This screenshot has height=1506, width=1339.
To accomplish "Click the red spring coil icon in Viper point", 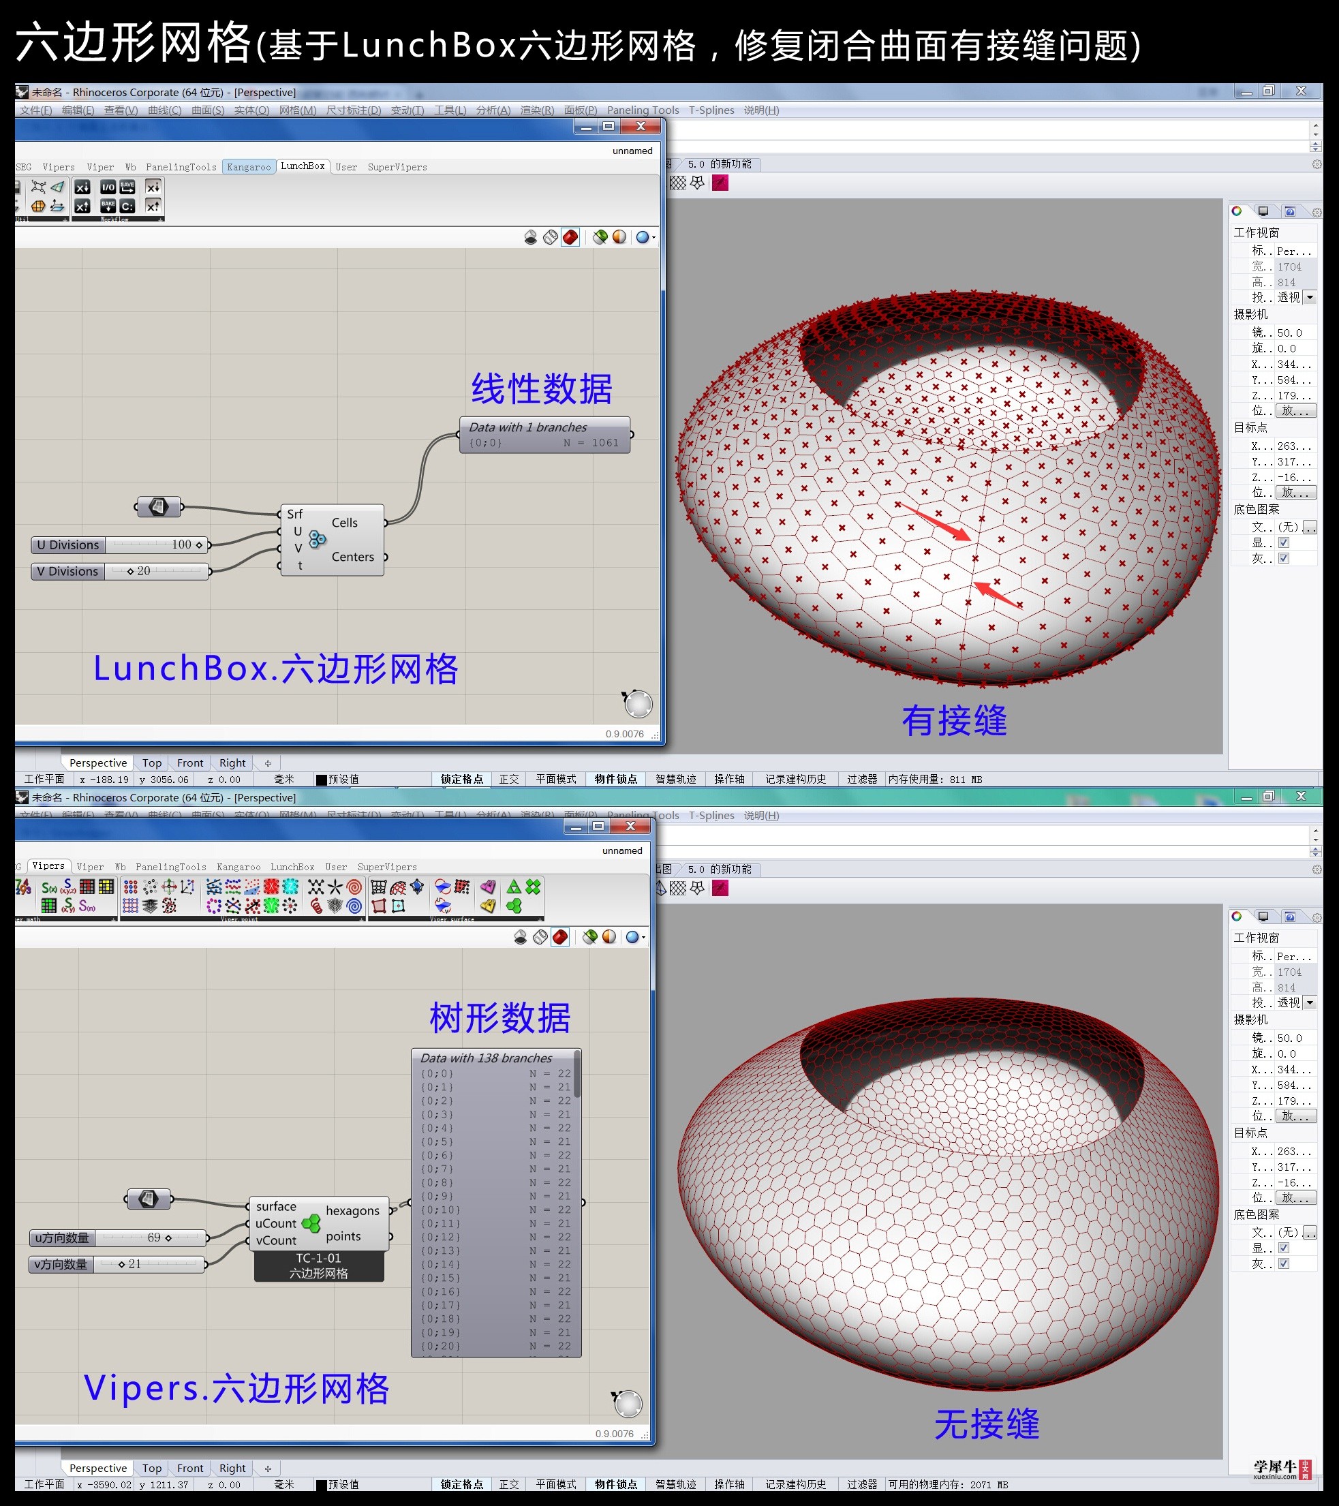I will (316, 906).
